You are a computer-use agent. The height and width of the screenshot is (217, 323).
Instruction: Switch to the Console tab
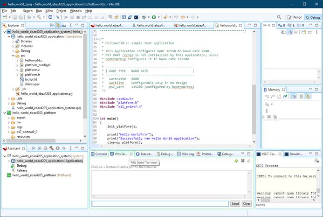(99, 154)
